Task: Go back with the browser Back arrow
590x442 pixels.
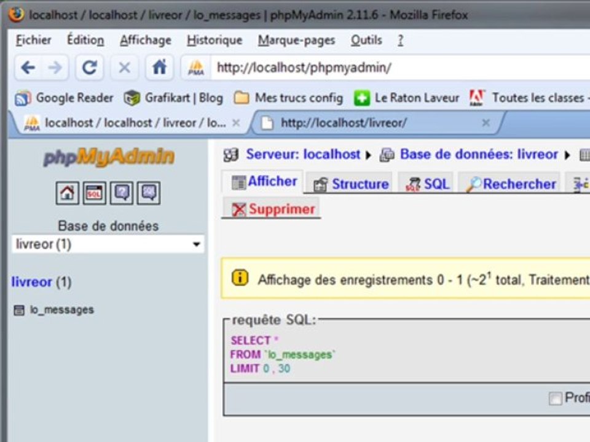Action: (x=28, y=68)
